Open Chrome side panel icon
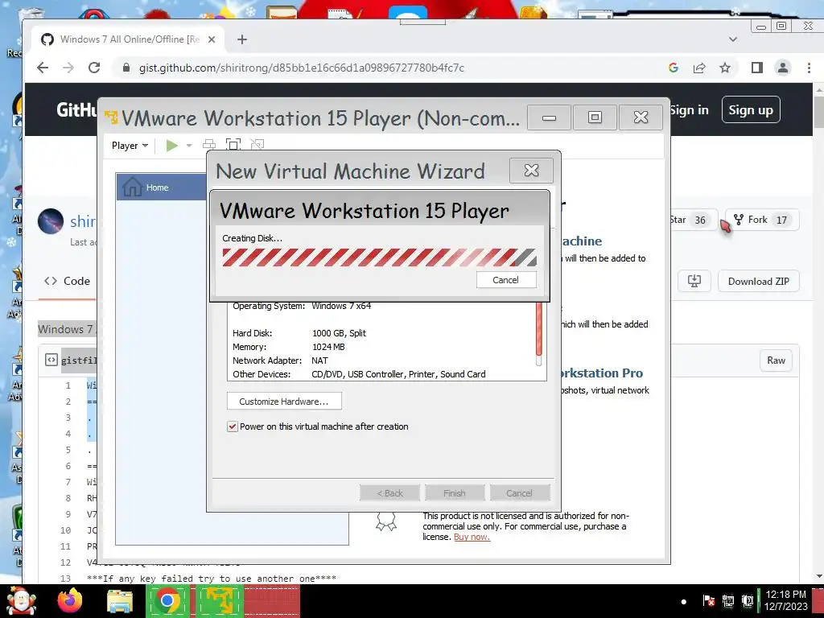 (x=756, y=68)
